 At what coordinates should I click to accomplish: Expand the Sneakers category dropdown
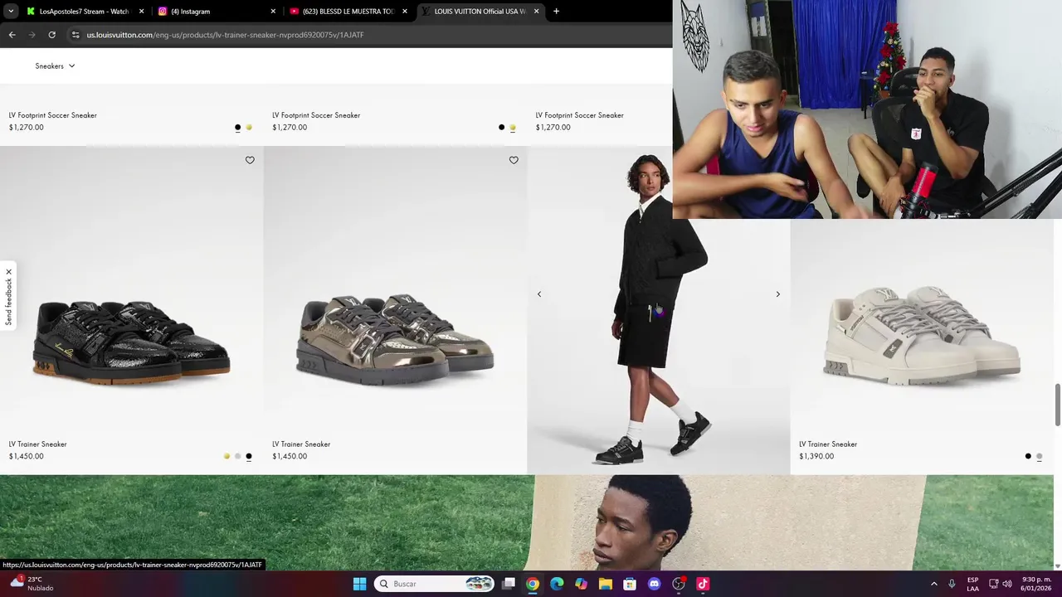click(x=55, y=66)
